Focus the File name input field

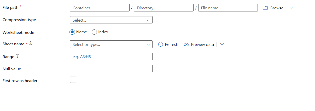(228, 8)
